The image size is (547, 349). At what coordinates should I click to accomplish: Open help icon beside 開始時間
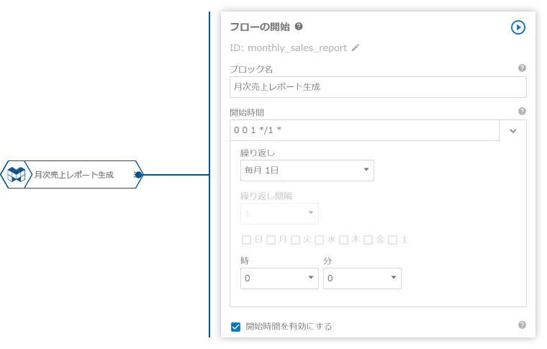[522, 112]
